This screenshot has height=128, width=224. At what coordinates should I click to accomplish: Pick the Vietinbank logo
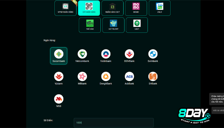click(x=106, y=54)
